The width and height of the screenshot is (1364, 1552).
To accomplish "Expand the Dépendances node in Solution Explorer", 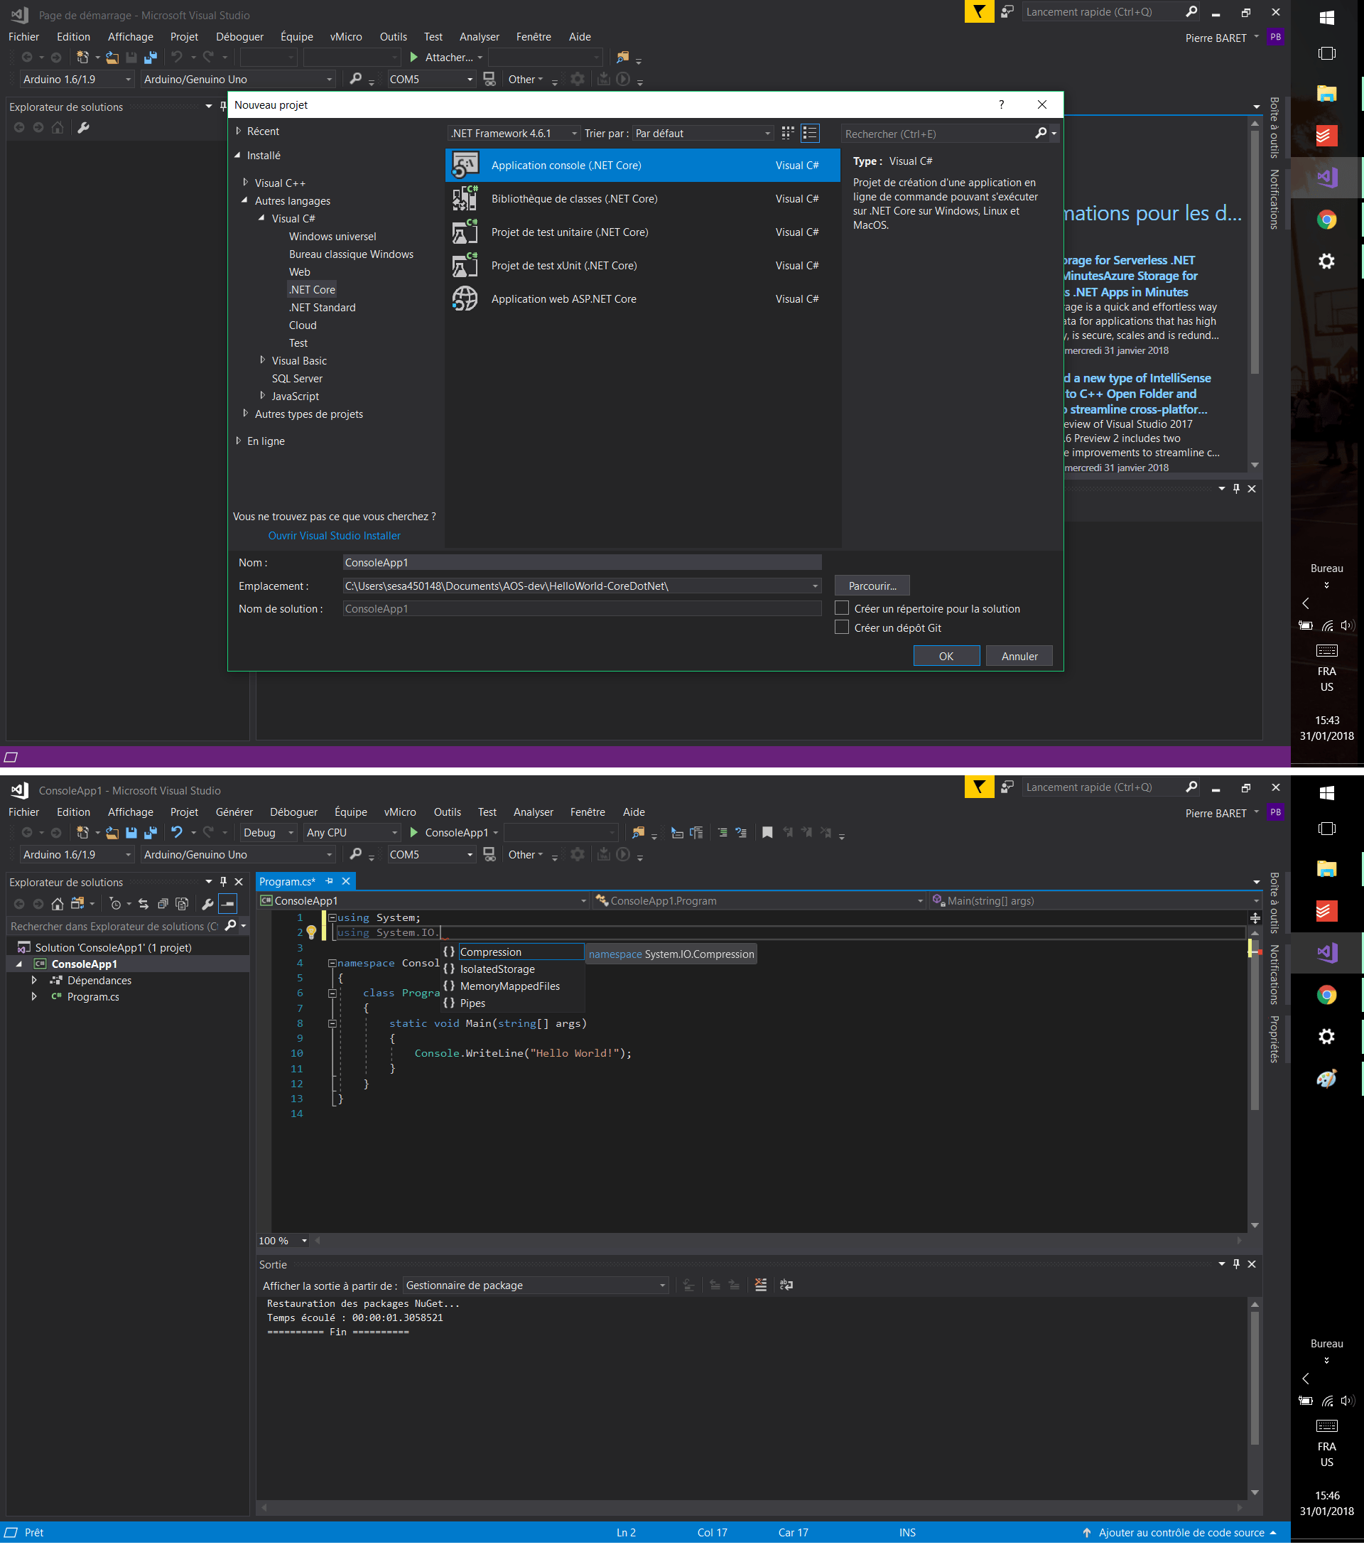I will pyautogui.click(x=34, y=980).
